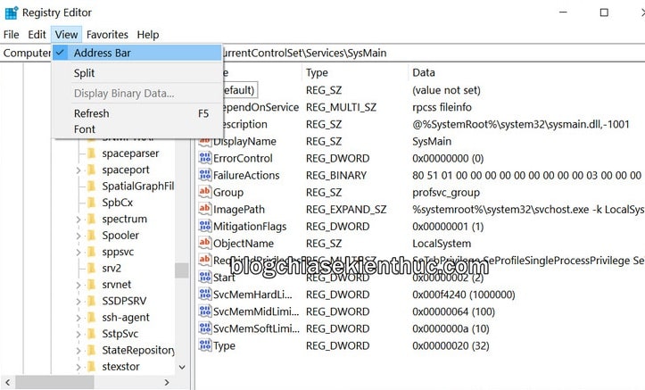The height and width of the screenshot is (390, 645).
Task: Click the tree scroll down arrow
Action: [x=182, y=367]
